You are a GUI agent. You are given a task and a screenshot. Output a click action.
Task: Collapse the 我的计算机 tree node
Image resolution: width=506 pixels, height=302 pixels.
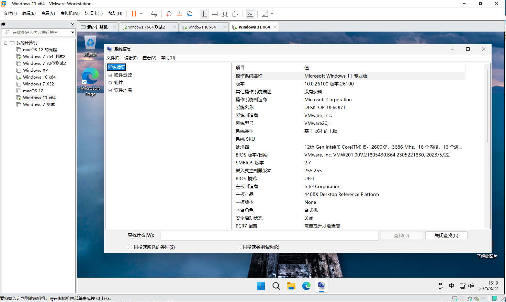tap(5, 43)
